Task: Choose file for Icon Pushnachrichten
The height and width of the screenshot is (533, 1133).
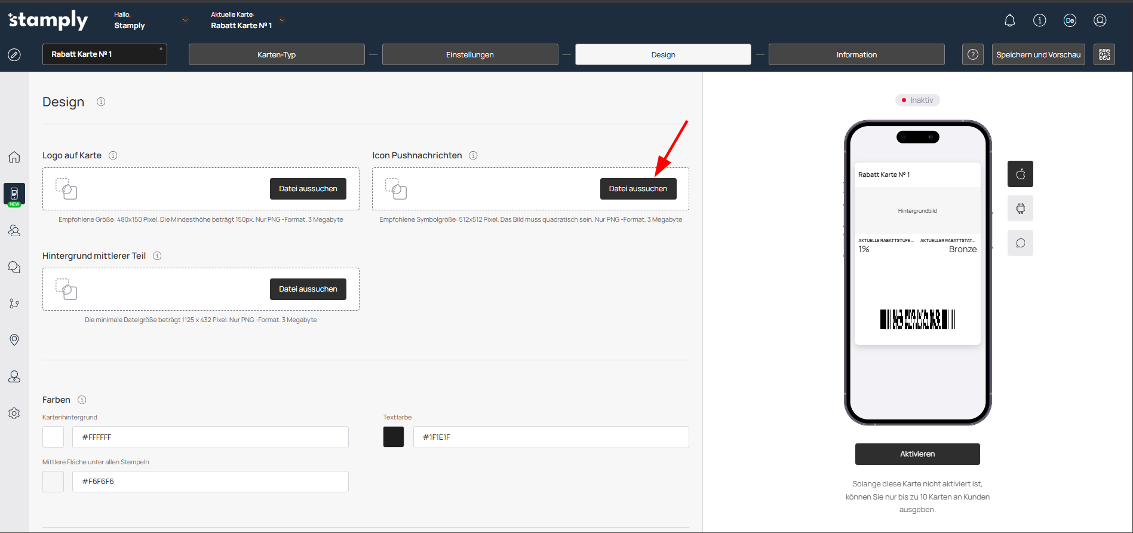Action: [638, 189]
